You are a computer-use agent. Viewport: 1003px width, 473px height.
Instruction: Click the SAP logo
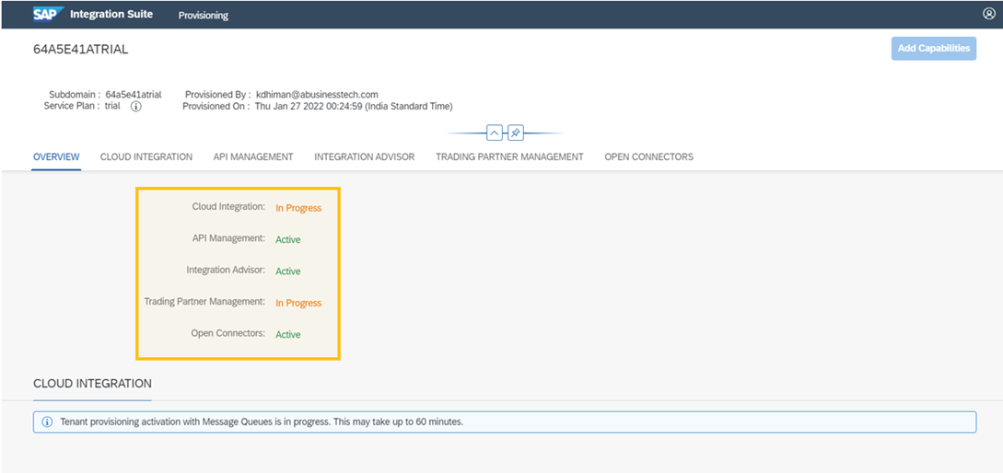tap(49, 14)
